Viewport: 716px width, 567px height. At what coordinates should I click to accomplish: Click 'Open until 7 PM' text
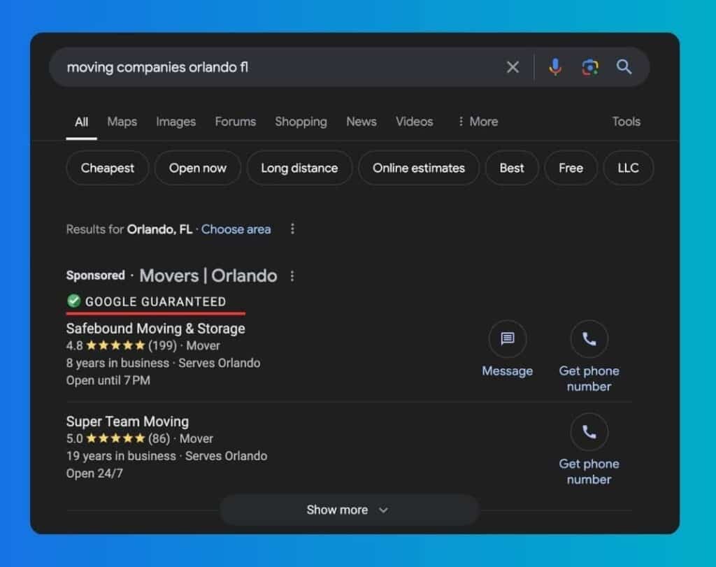[x=108, y=380]
